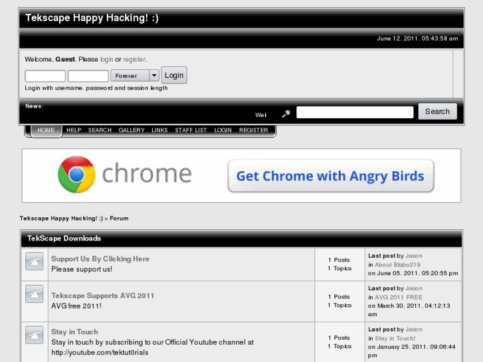Click the search wand icon beside search field
483x362 pixels.
click(286, 114)
